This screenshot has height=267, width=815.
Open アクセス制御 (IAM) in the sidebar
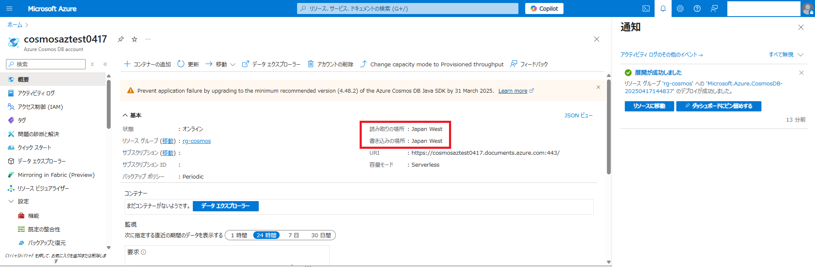click(40, 107)
